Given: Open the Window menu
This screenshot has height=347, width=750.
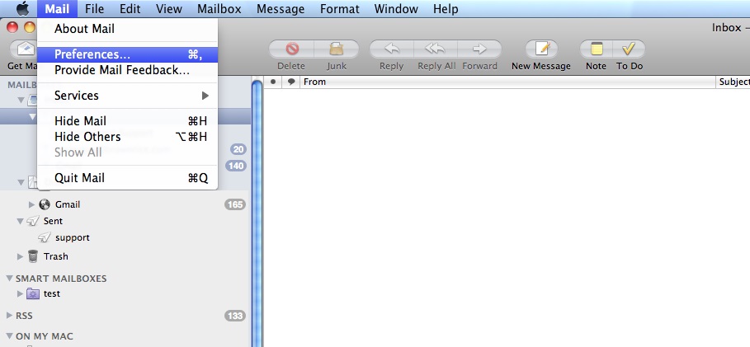Looking at the screenshot, I should pos(396,8).
